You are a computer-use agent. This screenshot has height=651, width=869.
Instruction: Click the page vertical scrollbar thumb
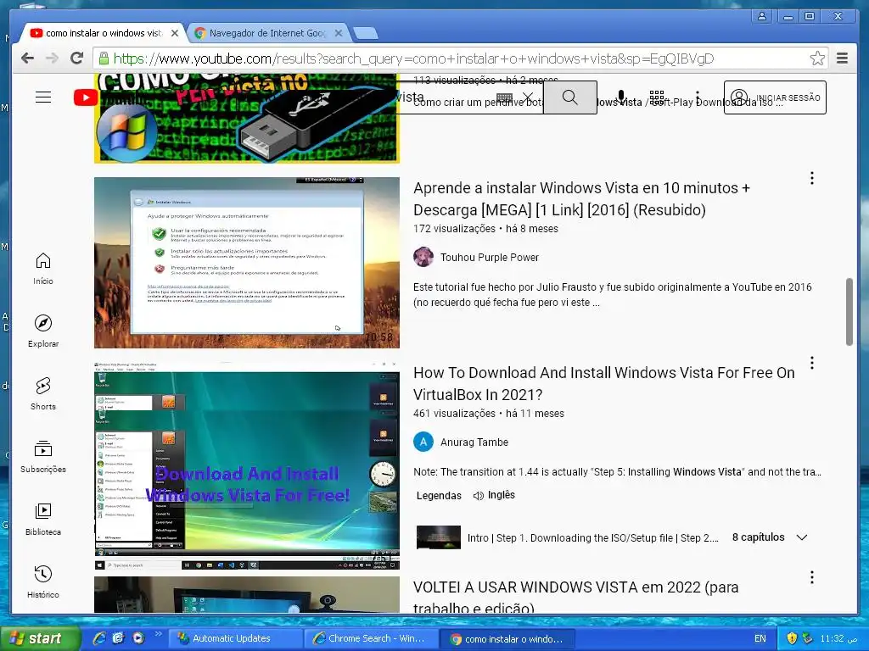(x=849, y=312)
